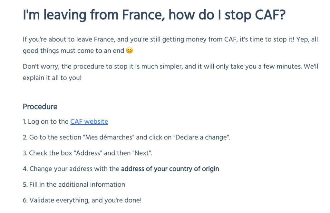Click 'Log on to the' text in step 1
Image resolution: width=330 pixels, height=213 pixels.
tap(48, 121)
